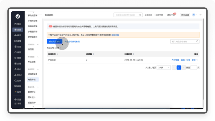Click the 访问店铺 button
The width and height of the screenshot is (215, 121).
tap(185, 15)
